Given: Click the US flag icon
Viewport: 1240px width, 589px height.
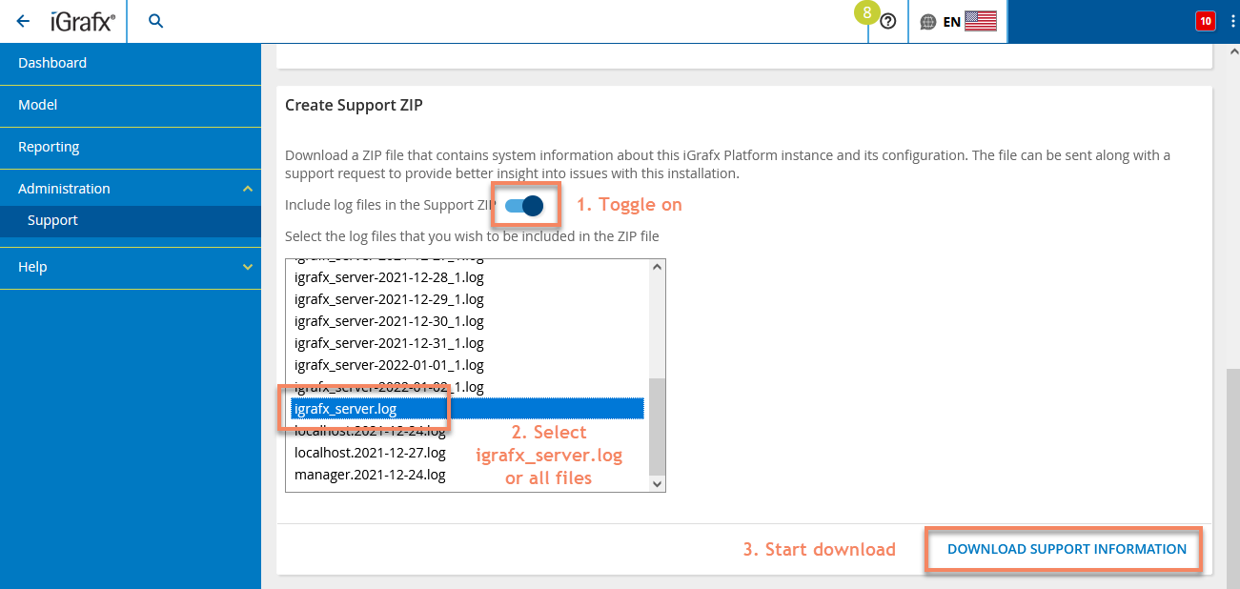Looking at the screenshot, I should [x=980, y=21].
